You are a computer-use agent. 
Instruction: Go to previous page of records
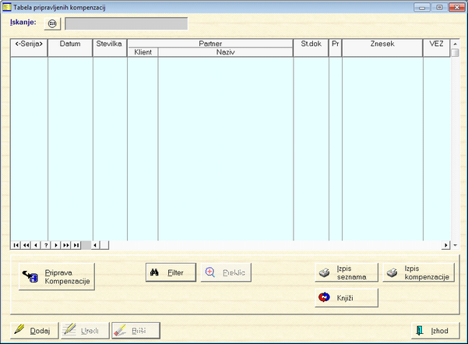(x=26, y=245)
